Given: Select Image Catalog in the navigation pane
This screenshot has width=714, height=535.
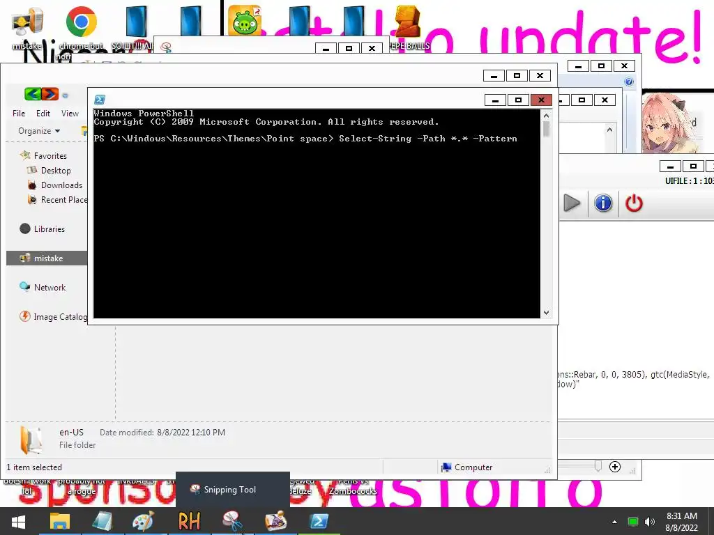Looking at the screenshot, I should click(x=53, y=317).
